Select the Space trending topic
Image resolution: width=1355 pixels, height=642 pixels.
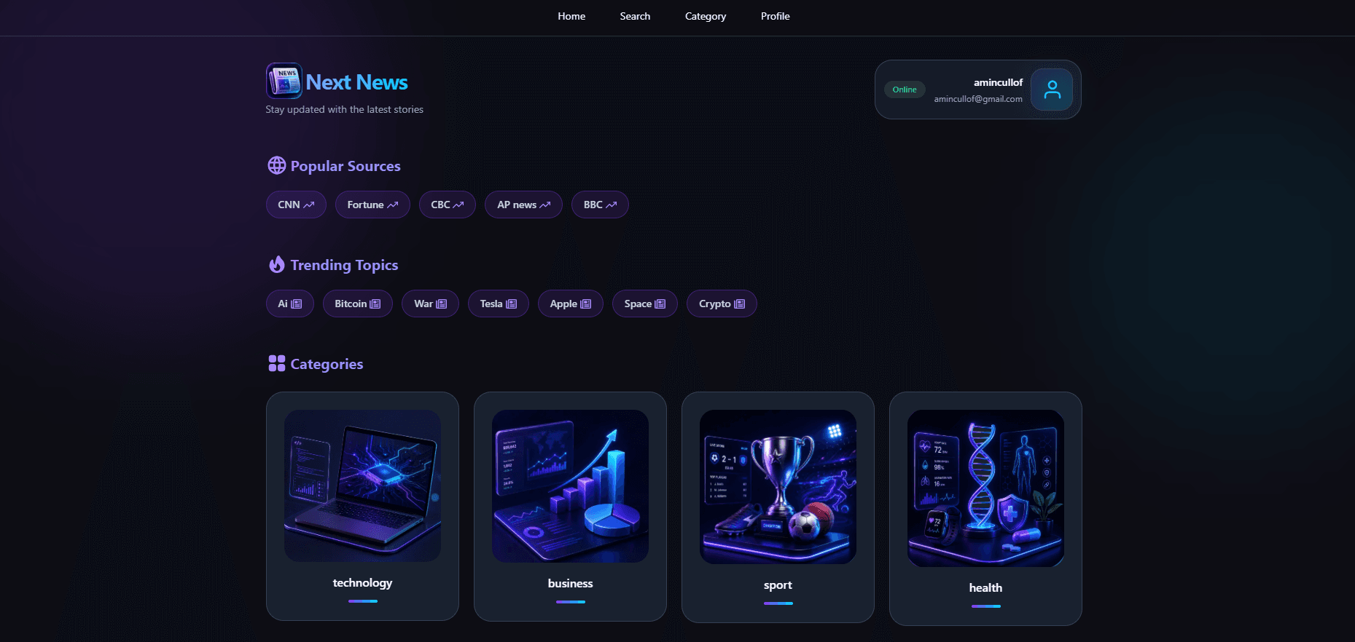645,304
